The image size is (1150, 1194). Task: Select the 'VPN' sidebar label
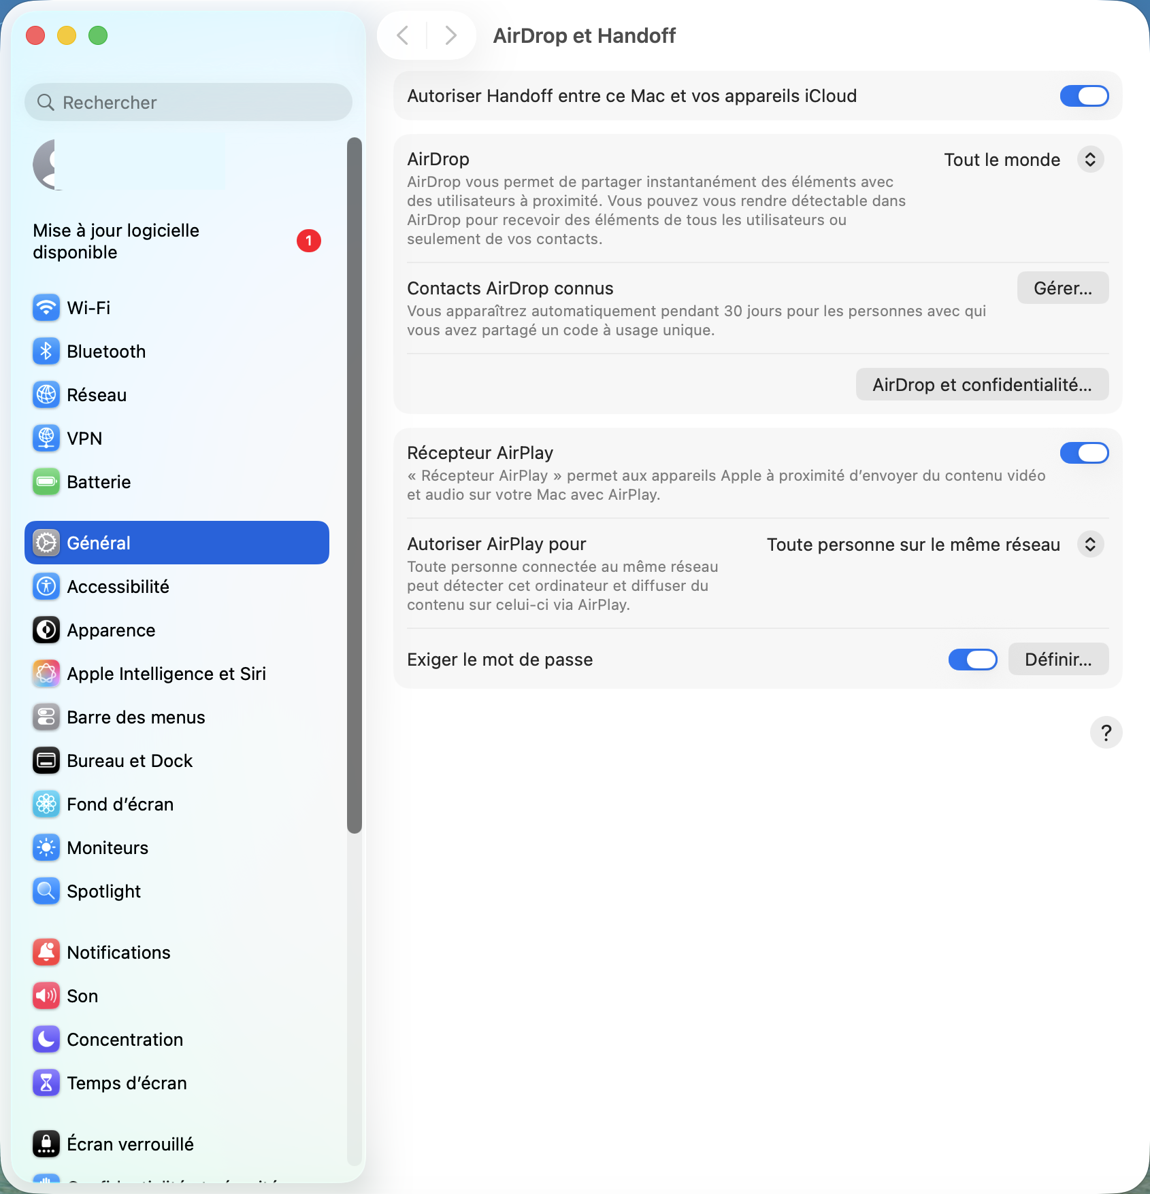point(84,439)
